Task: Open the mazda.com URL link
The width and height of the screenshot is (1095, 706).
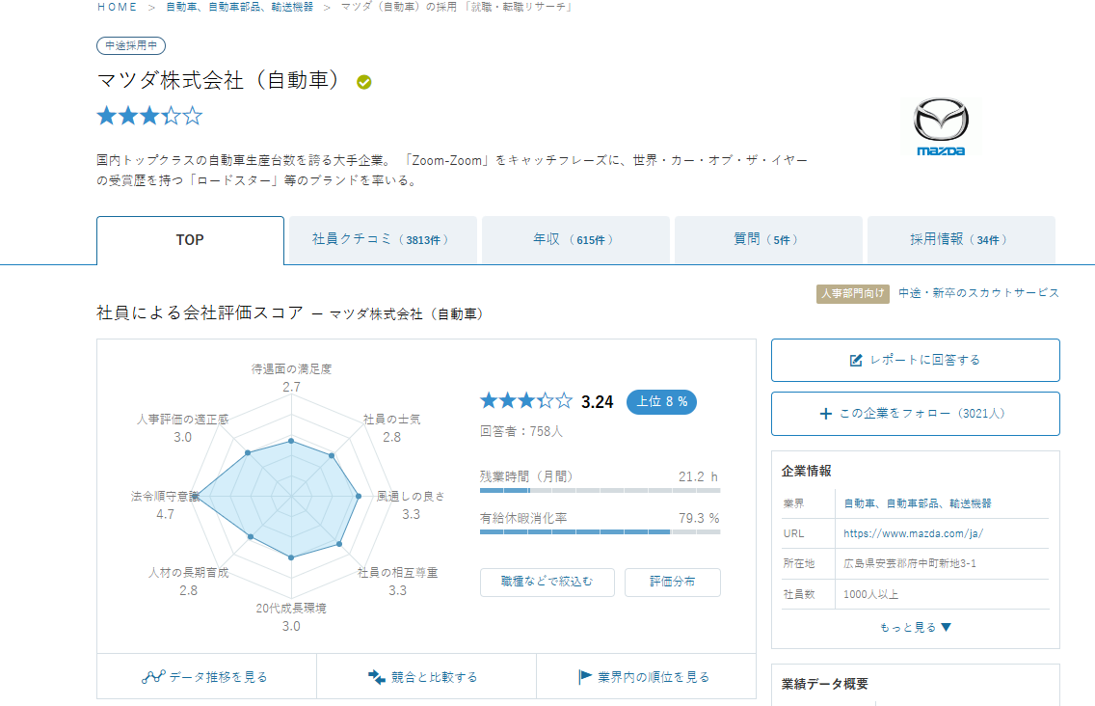Action: [913, 533]
